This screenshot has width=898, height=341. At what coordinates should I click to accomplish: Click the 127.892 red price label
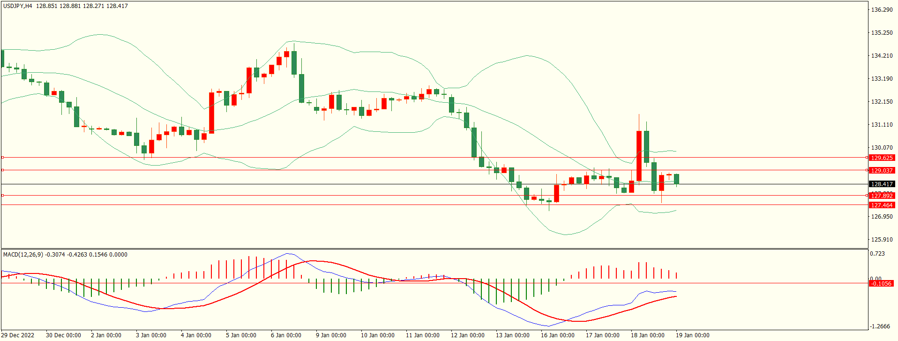(x=882, y=196)
